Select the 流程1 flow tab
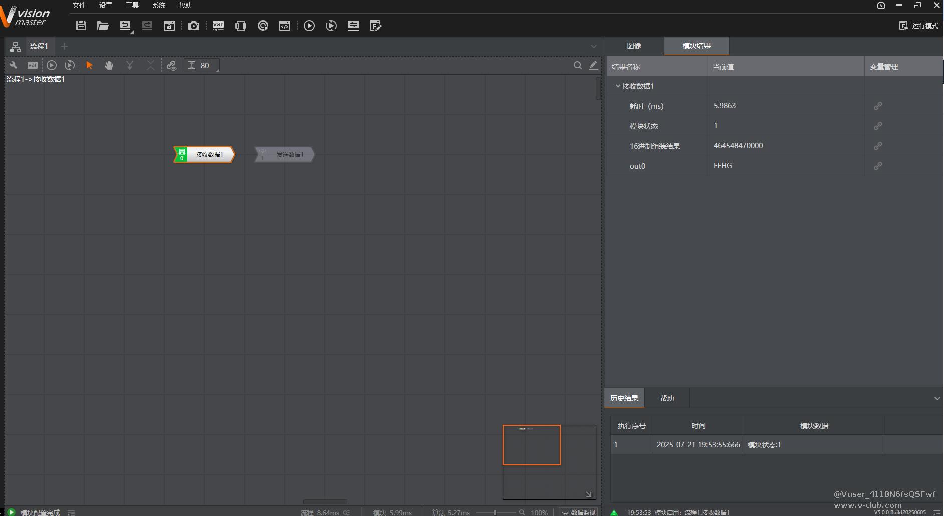 [39, 46]
